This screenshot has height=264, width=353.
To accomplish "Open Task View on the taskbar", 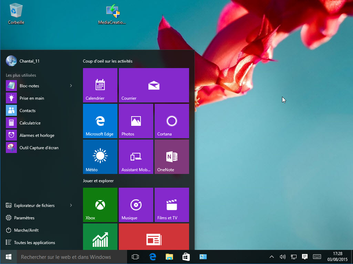I will 135,257.
